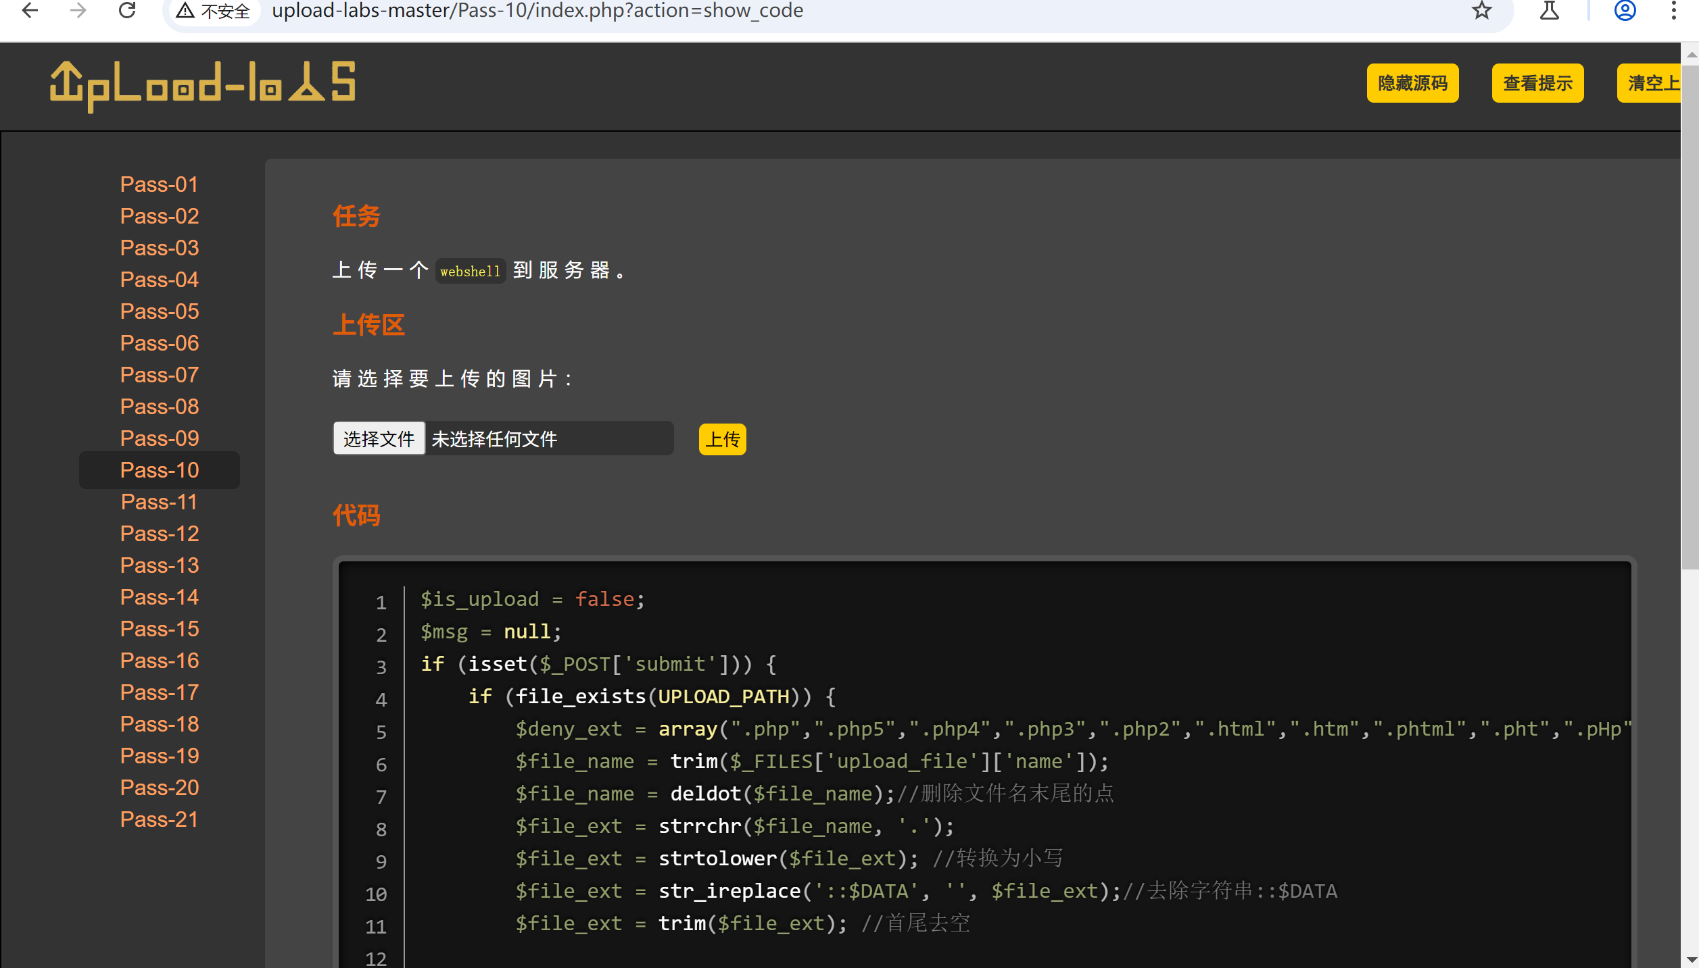Click the 查看提示 button
Viewport: 1699px width, 968px height.
click(x=1537, y=83)
